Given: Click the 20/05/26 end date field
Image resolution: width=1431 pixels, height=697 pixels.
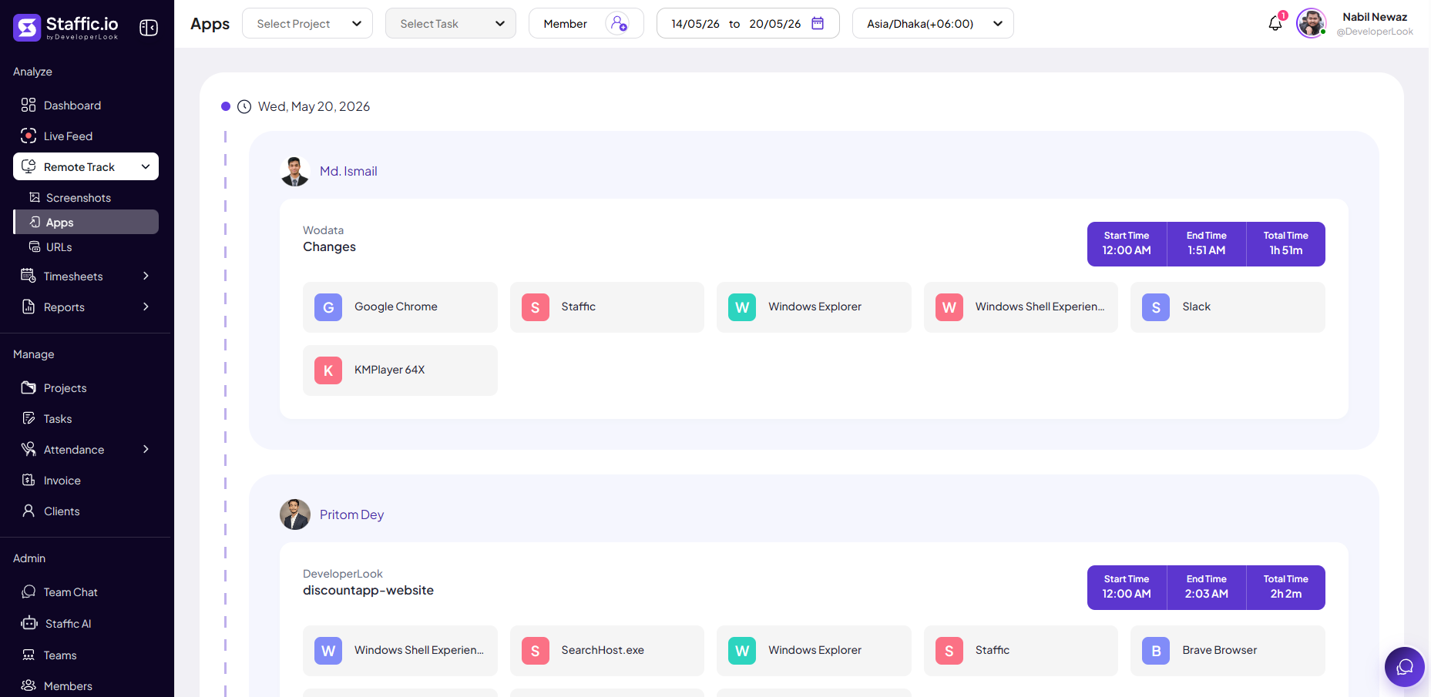Looking at the screenshot, I should [x=774, y=24].
